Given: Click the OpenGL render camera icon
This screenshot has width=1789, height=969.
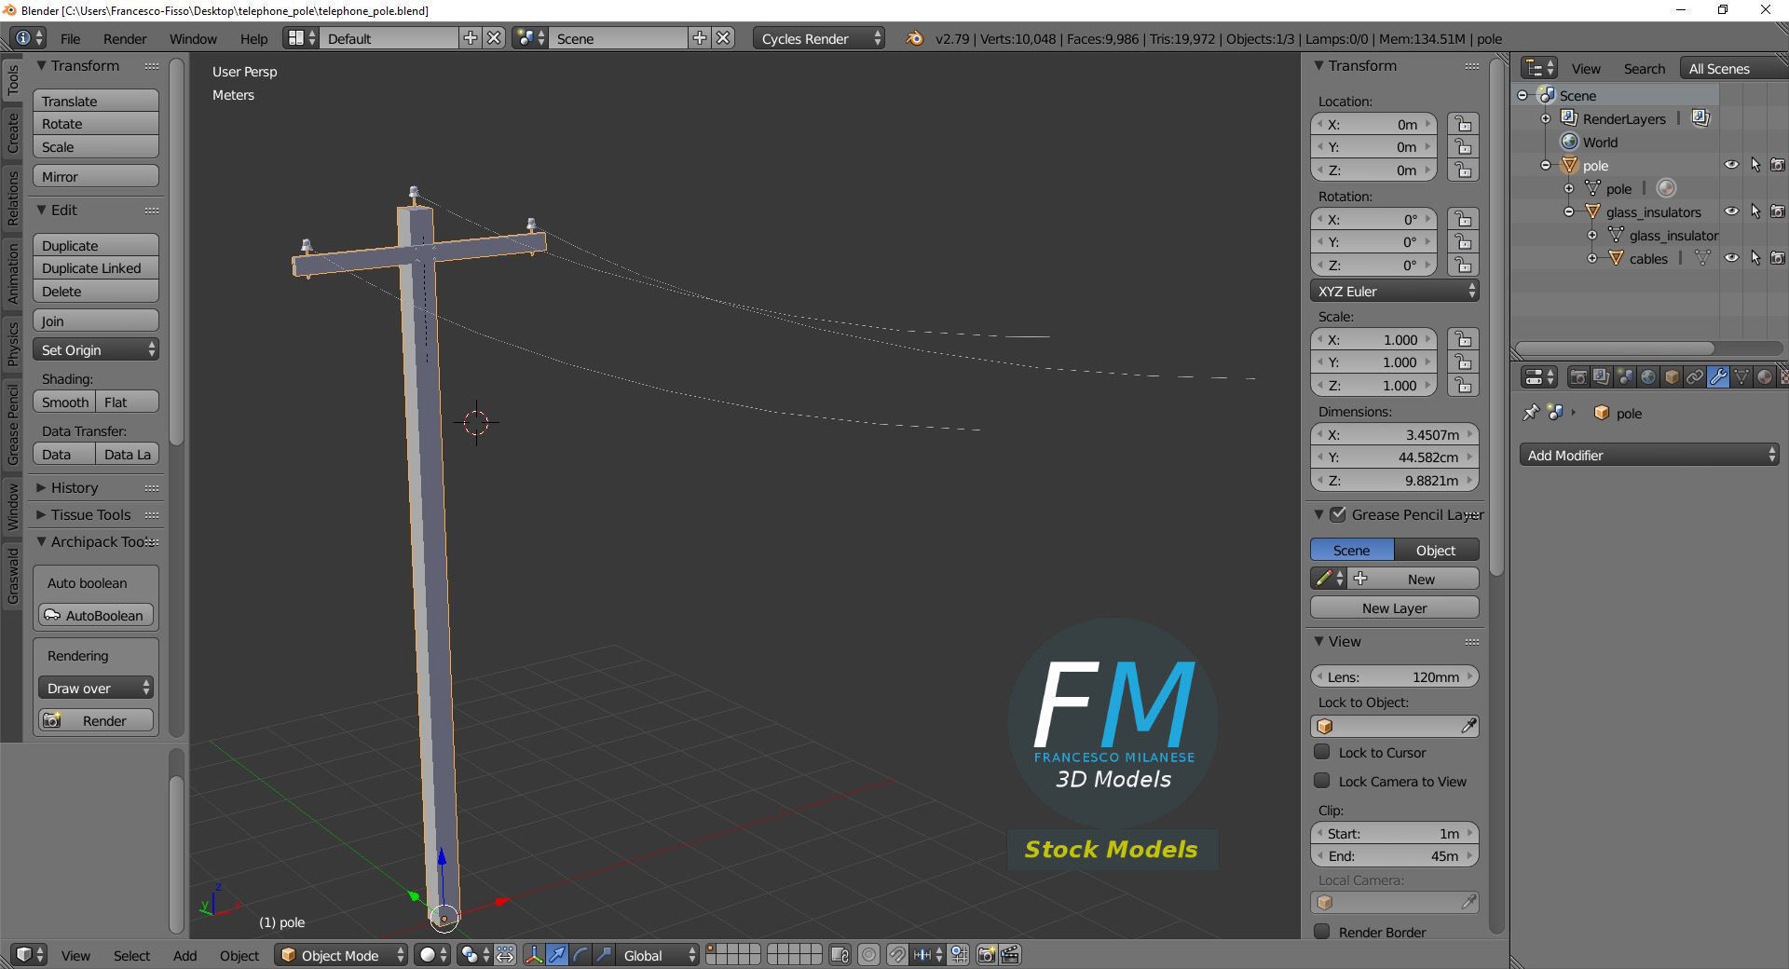Looking at the screenshot, I should [x=987, y=955].
